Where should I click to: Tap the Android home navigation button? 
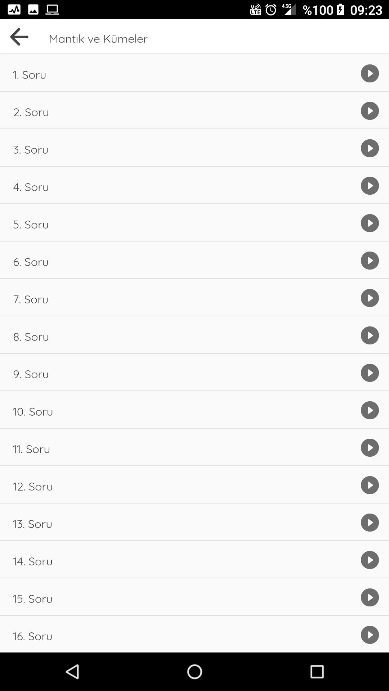click(194, 672)
